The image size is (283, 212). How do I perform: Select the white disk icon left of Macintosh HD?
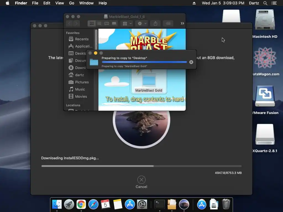(231, 16)
